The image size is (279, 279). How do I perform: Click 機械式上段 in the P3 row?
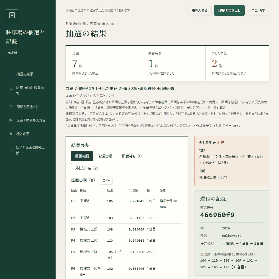click(89, 229)
